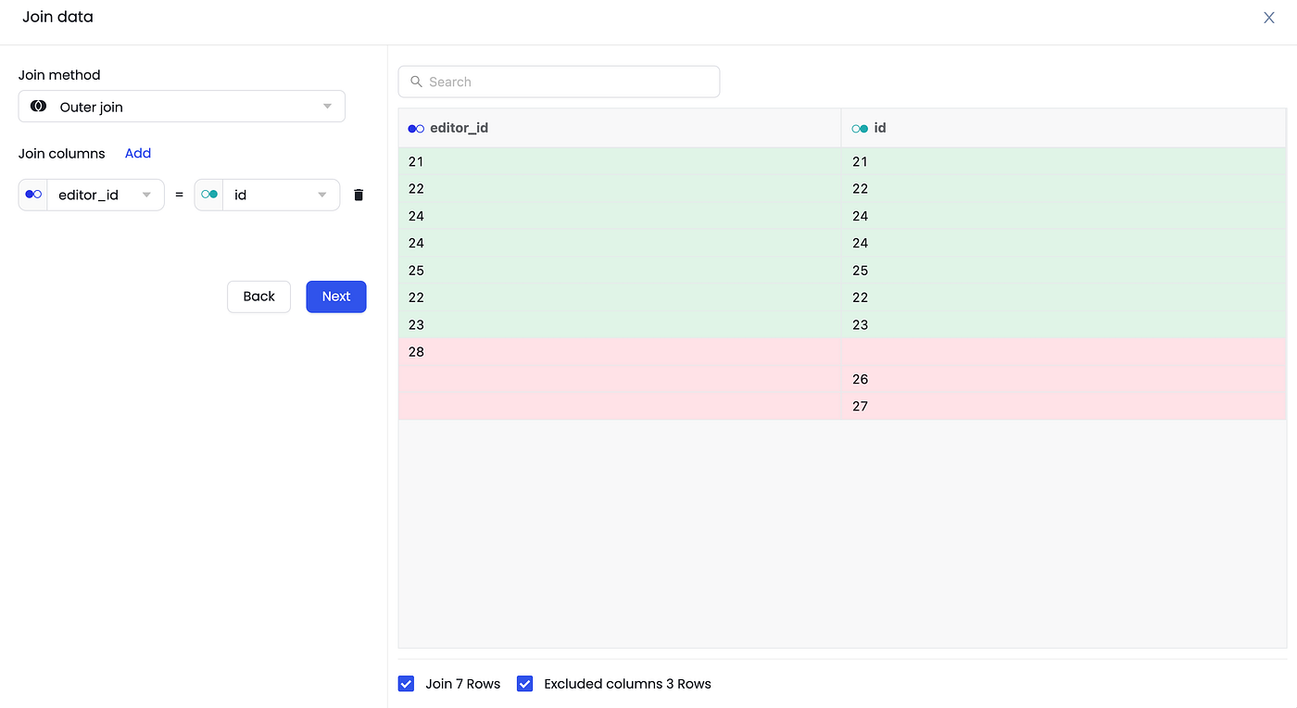Click the X icon to close Join data dialog
The height and width of the screenshot is (708, 1297).
tap(1268, 17)
